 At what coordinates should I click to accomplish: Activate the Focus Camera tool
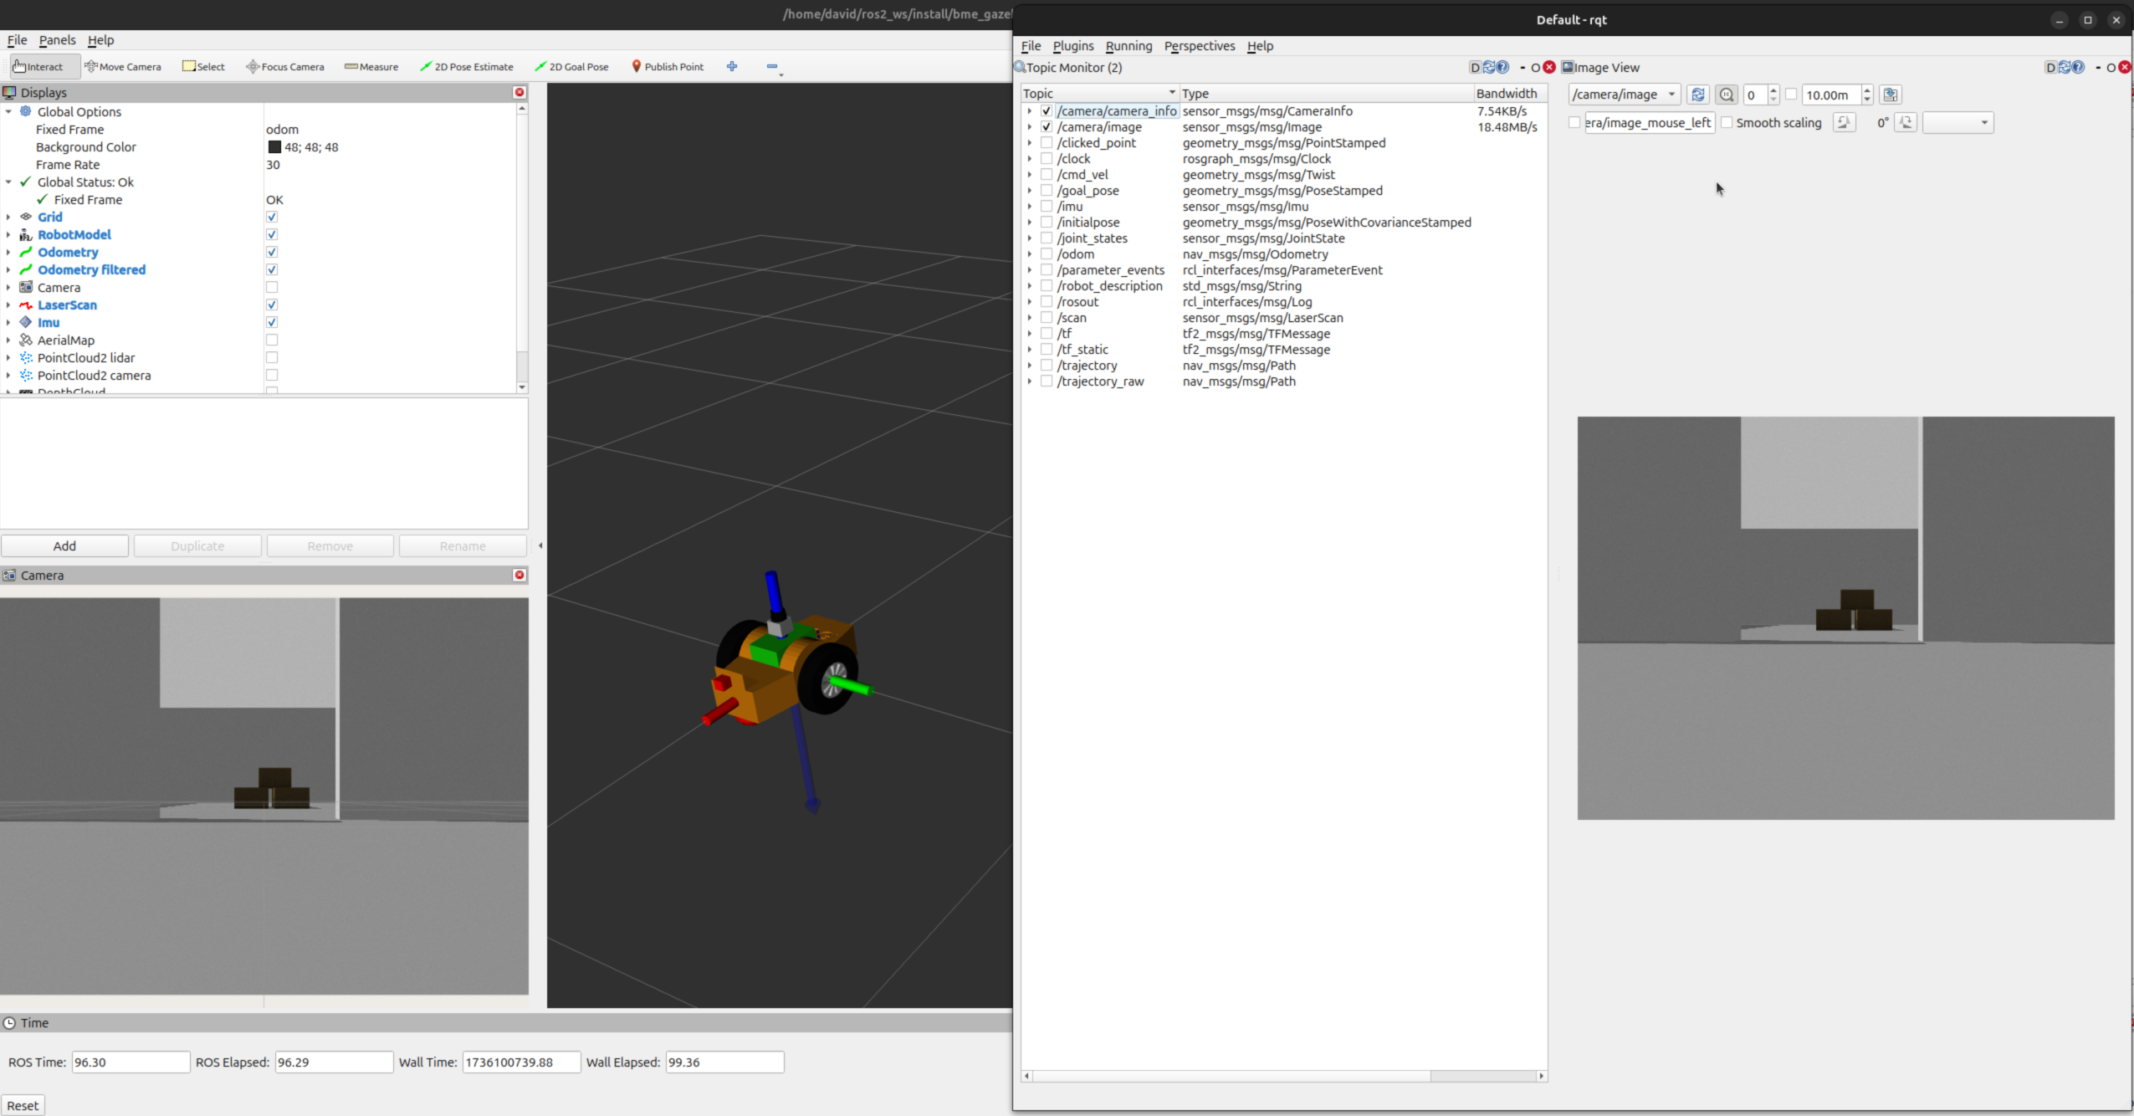(x=285, y=67)
